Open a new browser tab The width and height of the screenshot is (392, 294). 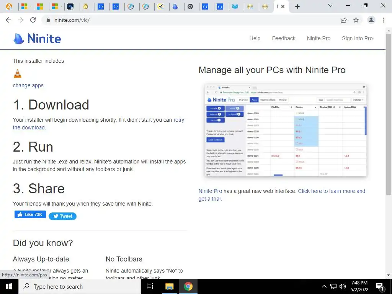tap(297, 7)
